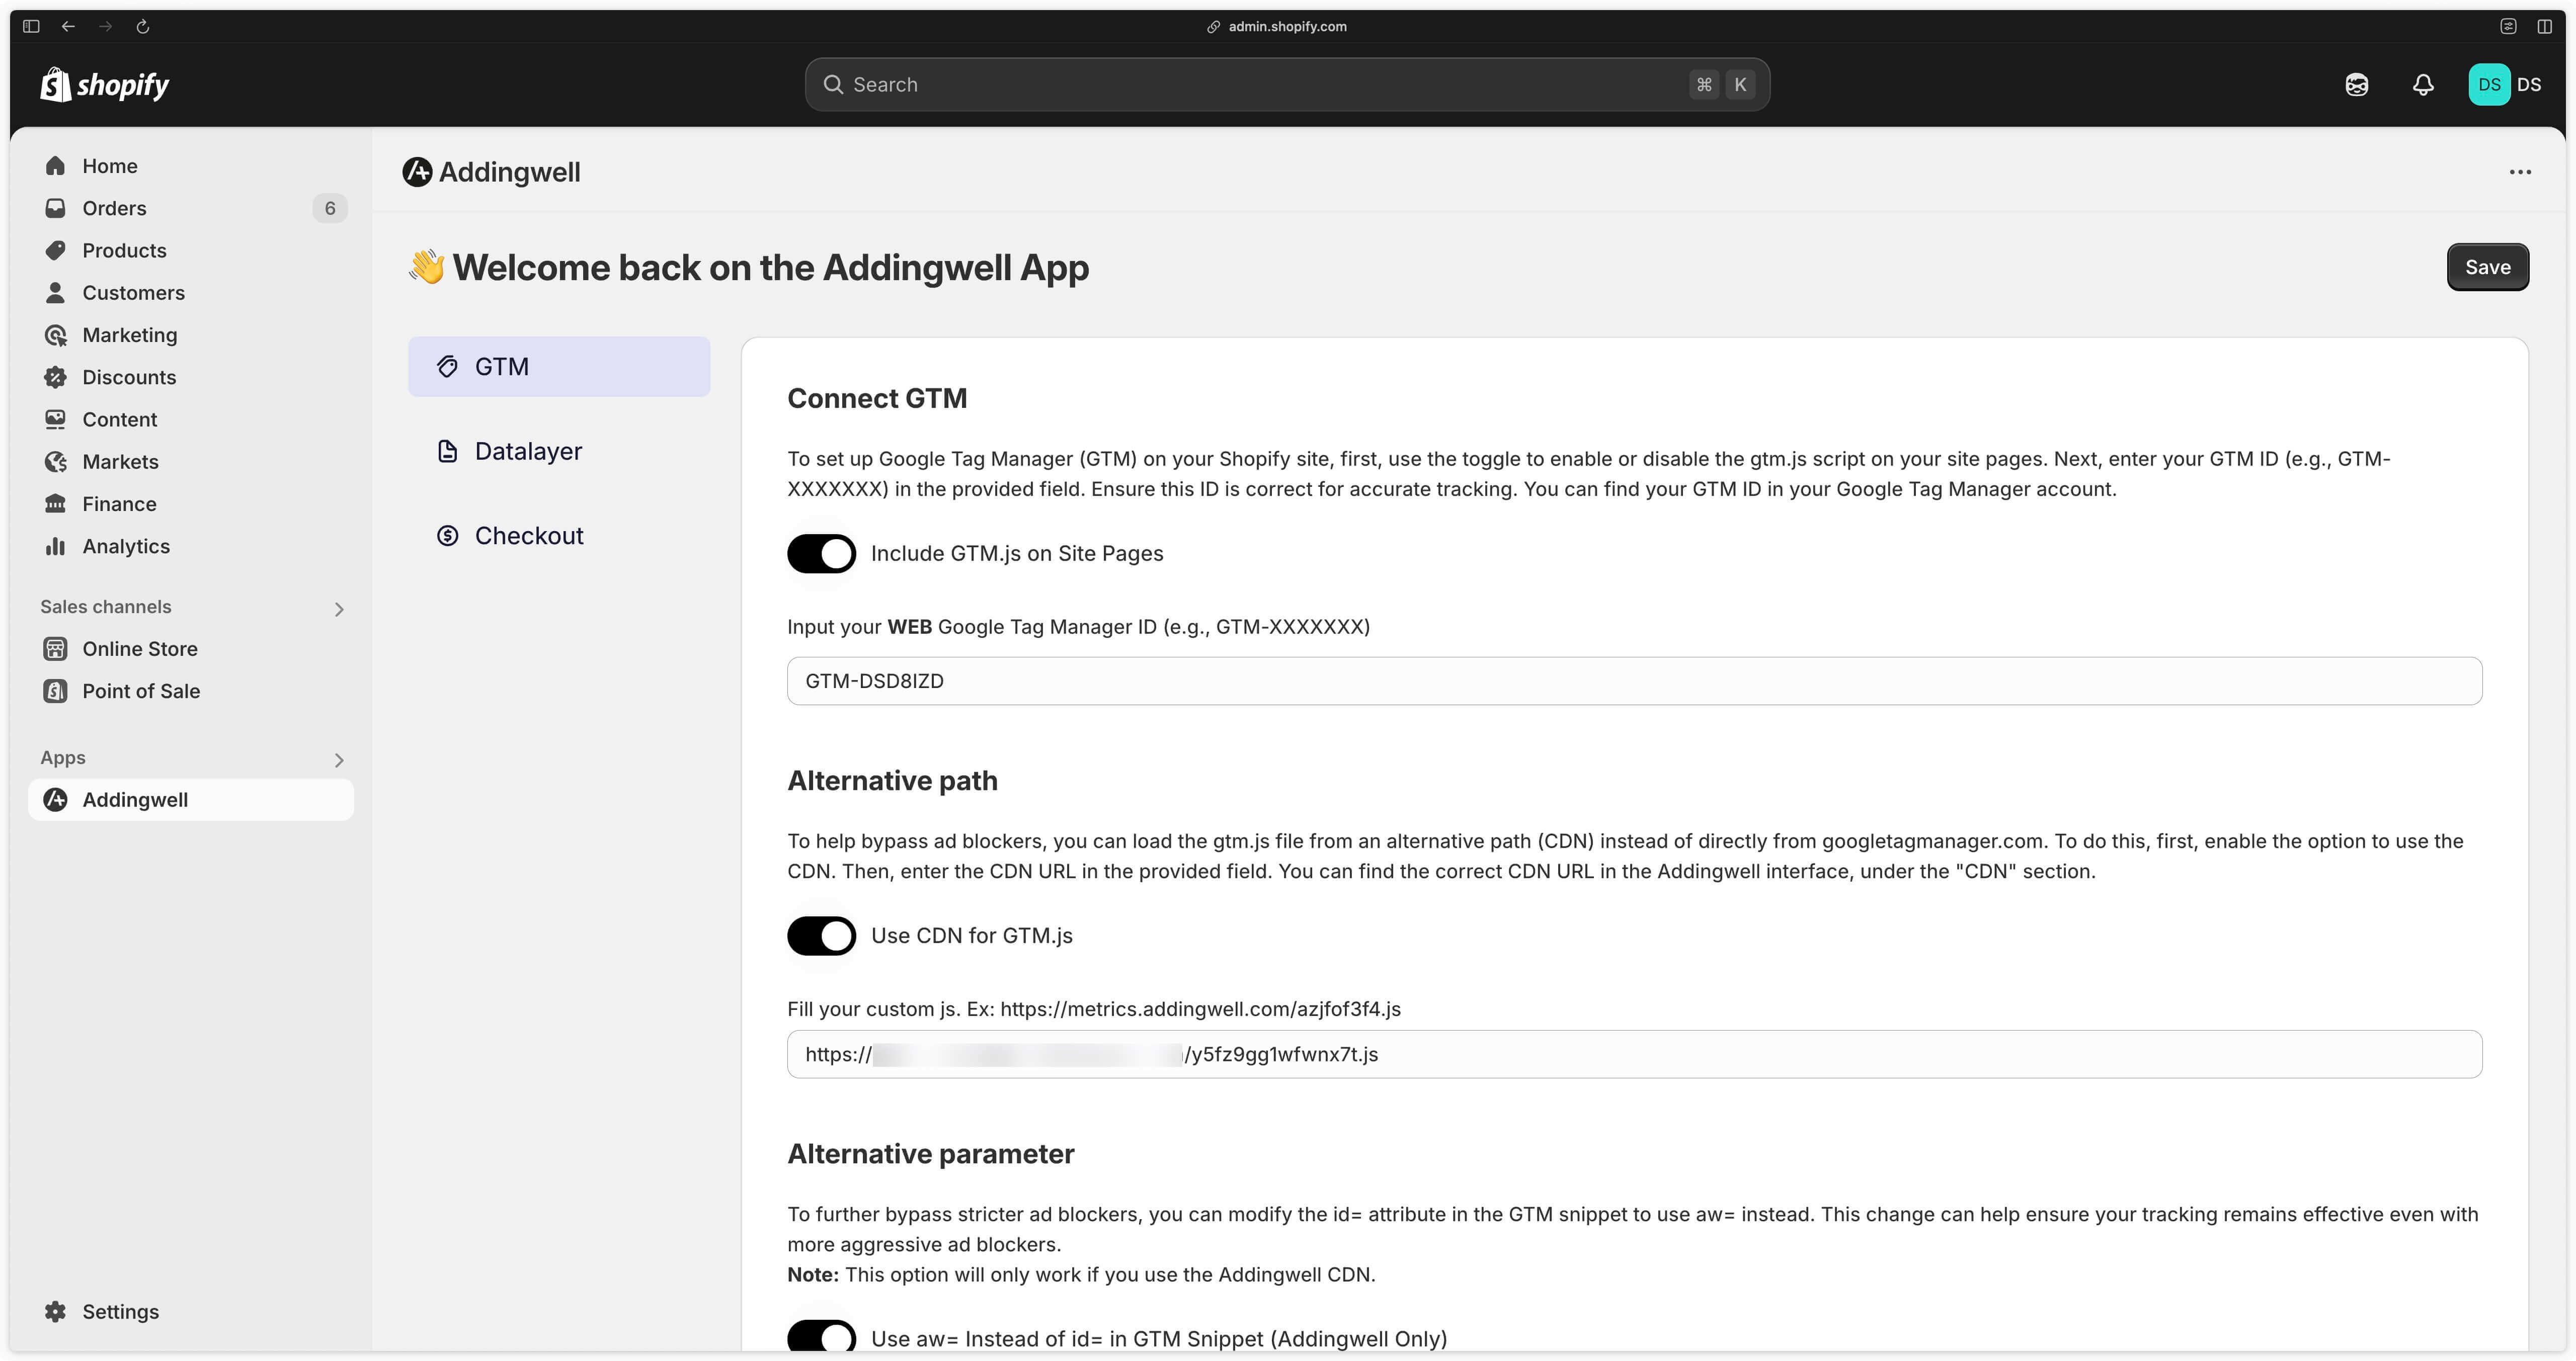Disable Include GTM.js on Site Pages toggle
The image size is (2576, 1361).
point(821,553)
